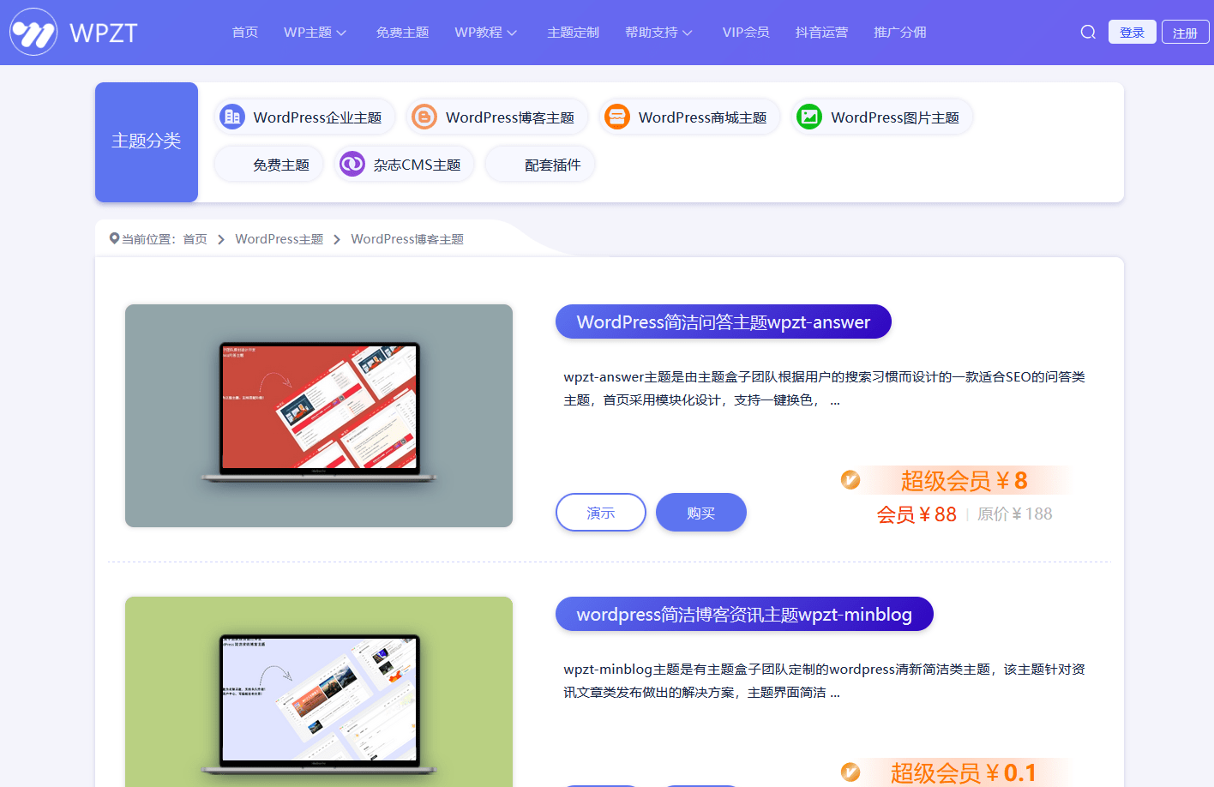Open the wpzt-minblog laptop thumbnail
1214x787 pixels.
(319, 692)
